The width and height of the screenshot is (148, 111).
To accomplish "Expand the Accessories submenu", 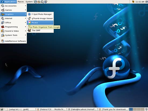I will pos(13,6).
